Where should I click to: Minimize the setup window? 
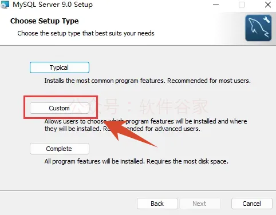coord(216,5)
